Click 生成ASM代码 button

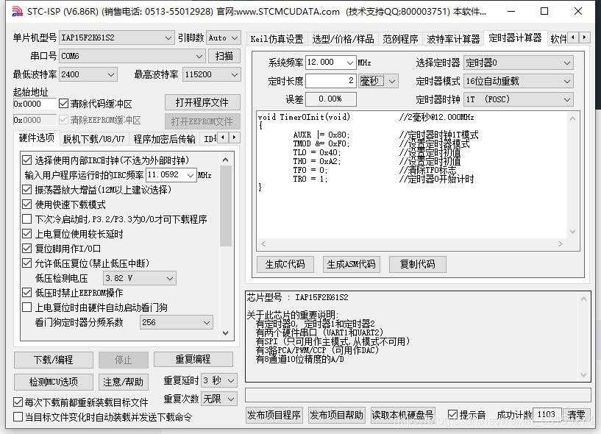pyautogui.click(x=351, y=264)
